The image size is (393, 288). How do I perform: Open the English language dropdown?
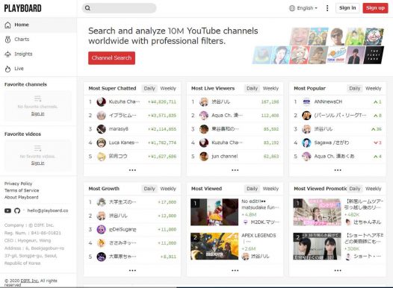coord(303,8)
